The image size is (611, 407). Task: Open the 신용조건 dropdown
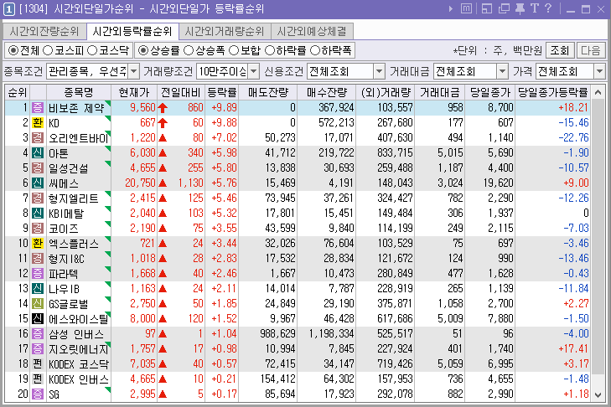coord(379,71)
